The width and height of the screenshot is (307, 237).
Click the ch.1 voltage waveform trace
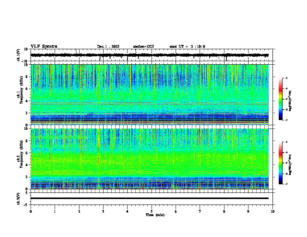(149, 55)
